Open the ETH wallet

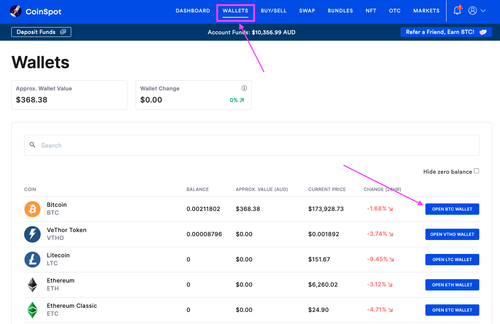tap(452, 285)
